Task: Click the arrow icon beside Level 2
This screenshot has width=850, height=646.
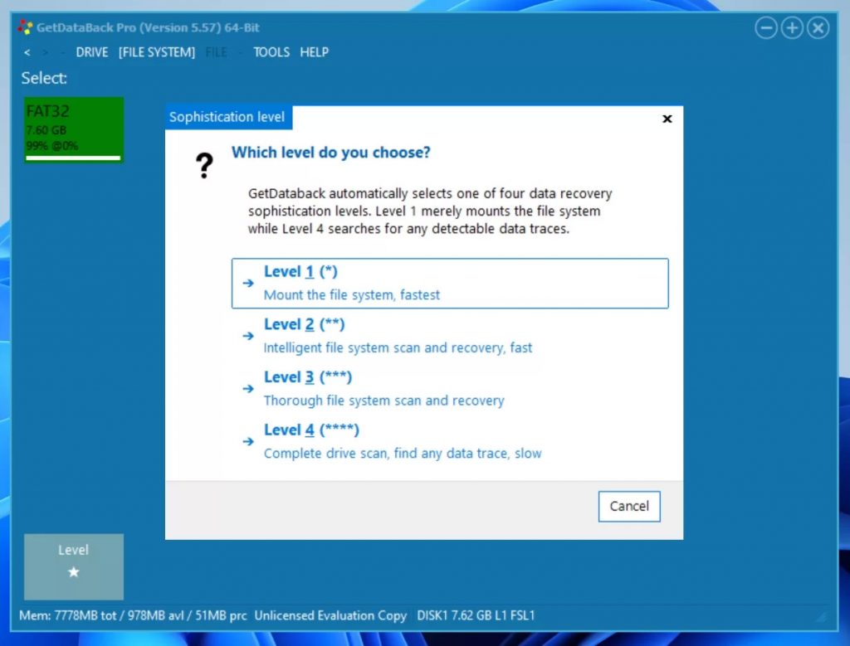Action: click(x=247, y=336)
